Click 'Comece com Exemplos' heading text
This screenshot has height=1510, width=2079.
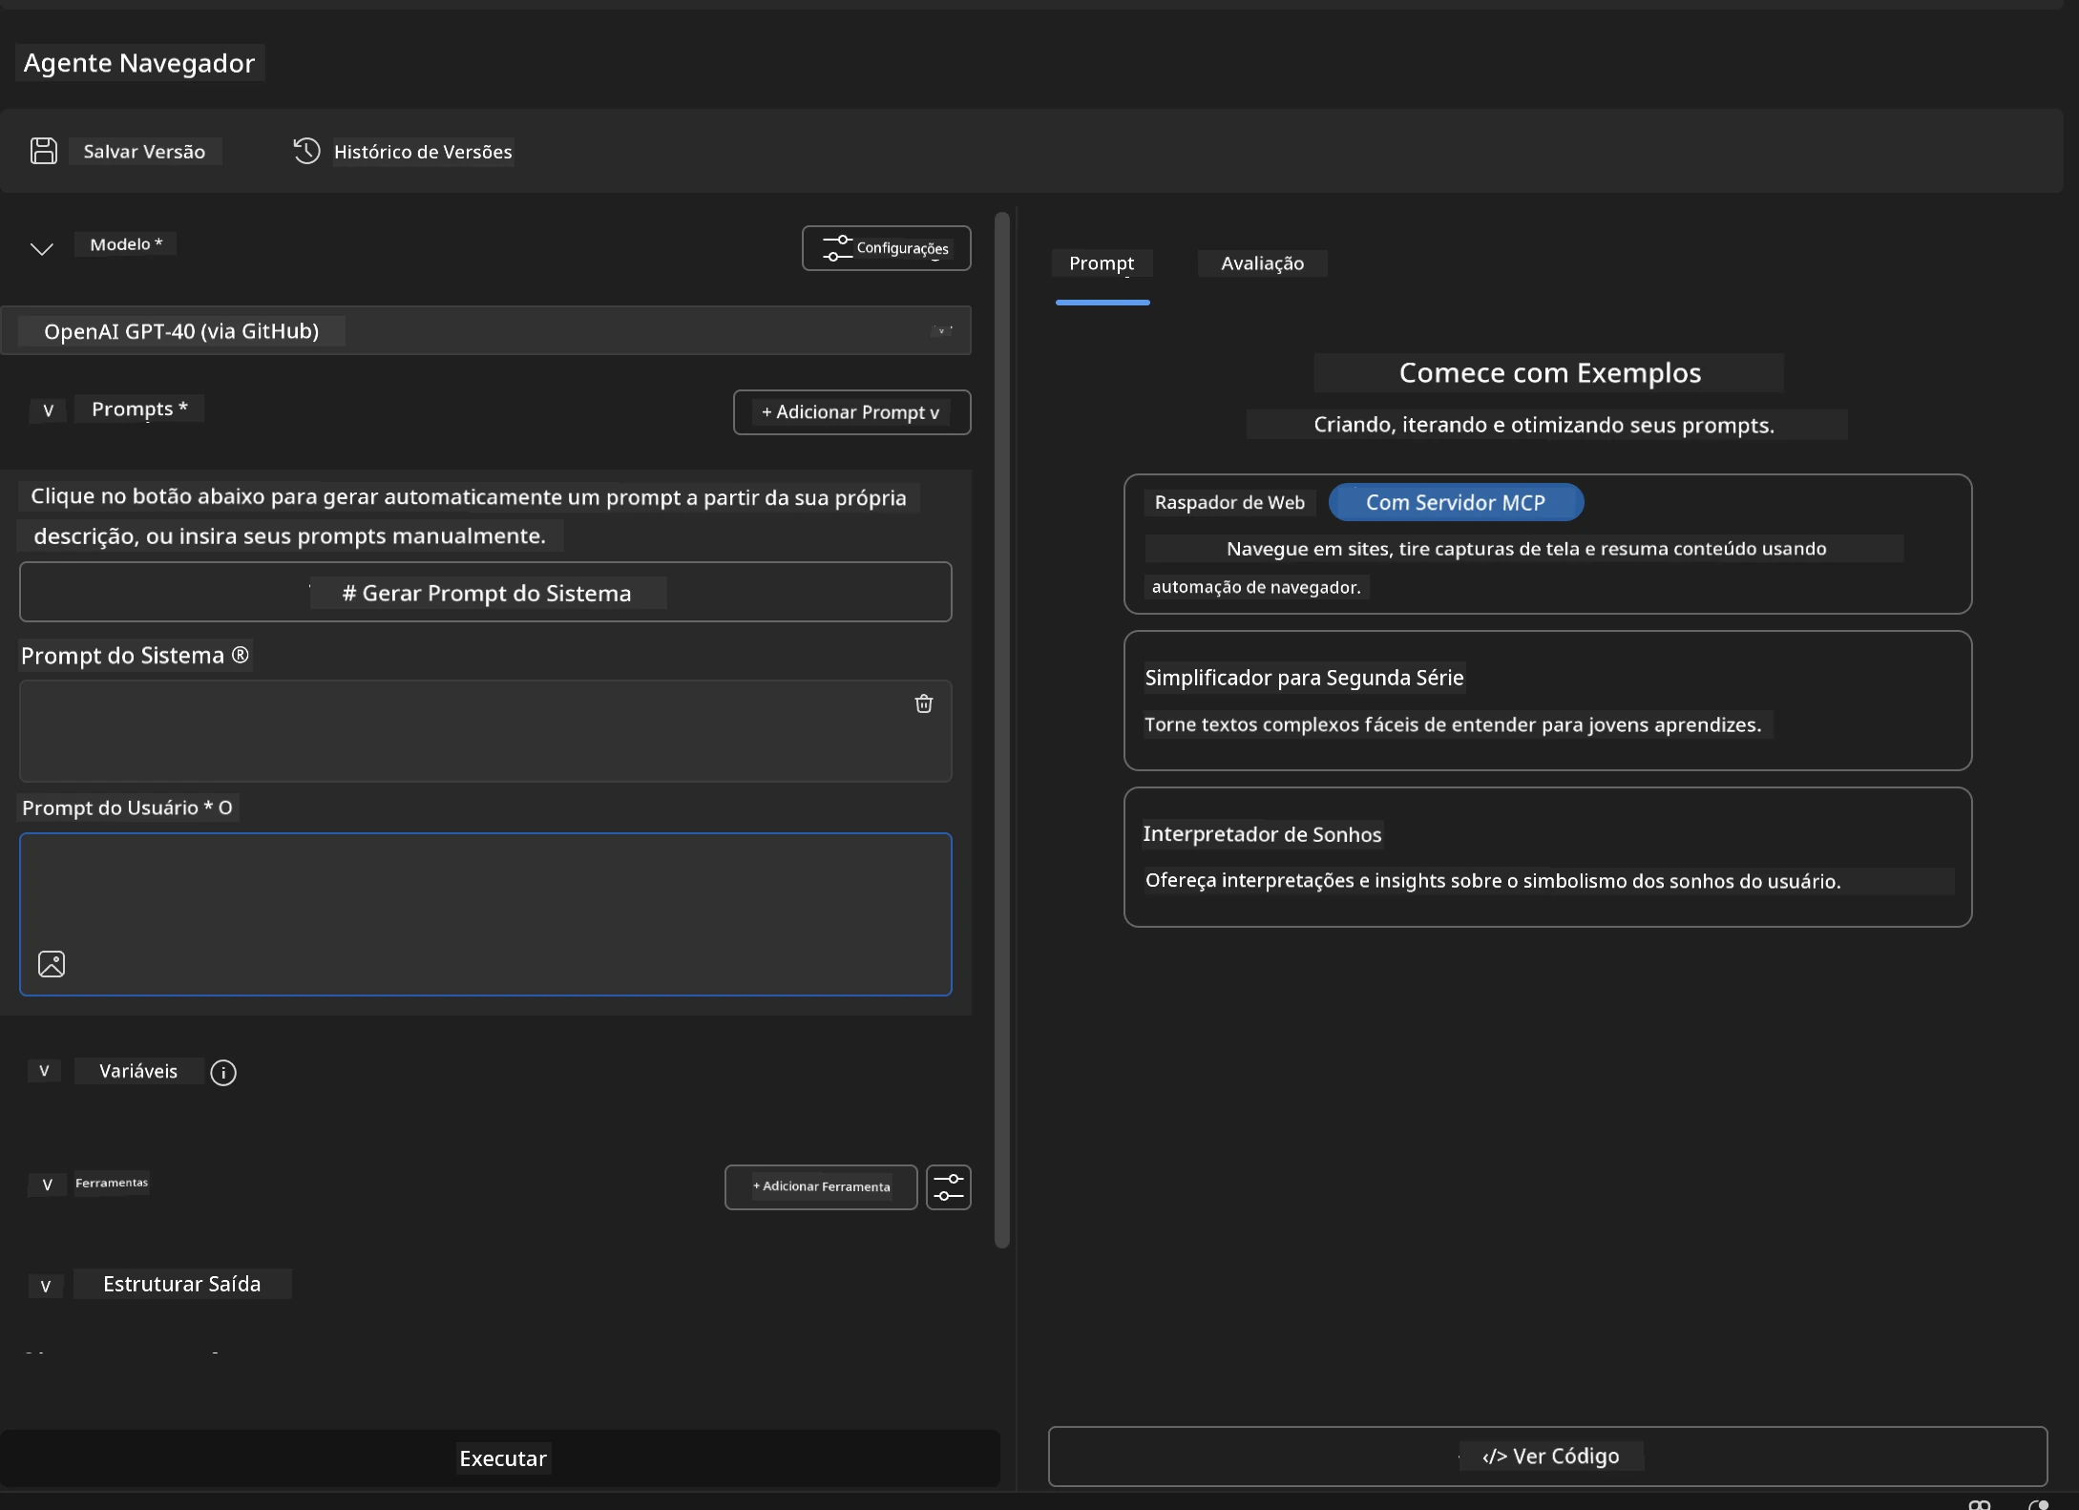point(1549,372)
